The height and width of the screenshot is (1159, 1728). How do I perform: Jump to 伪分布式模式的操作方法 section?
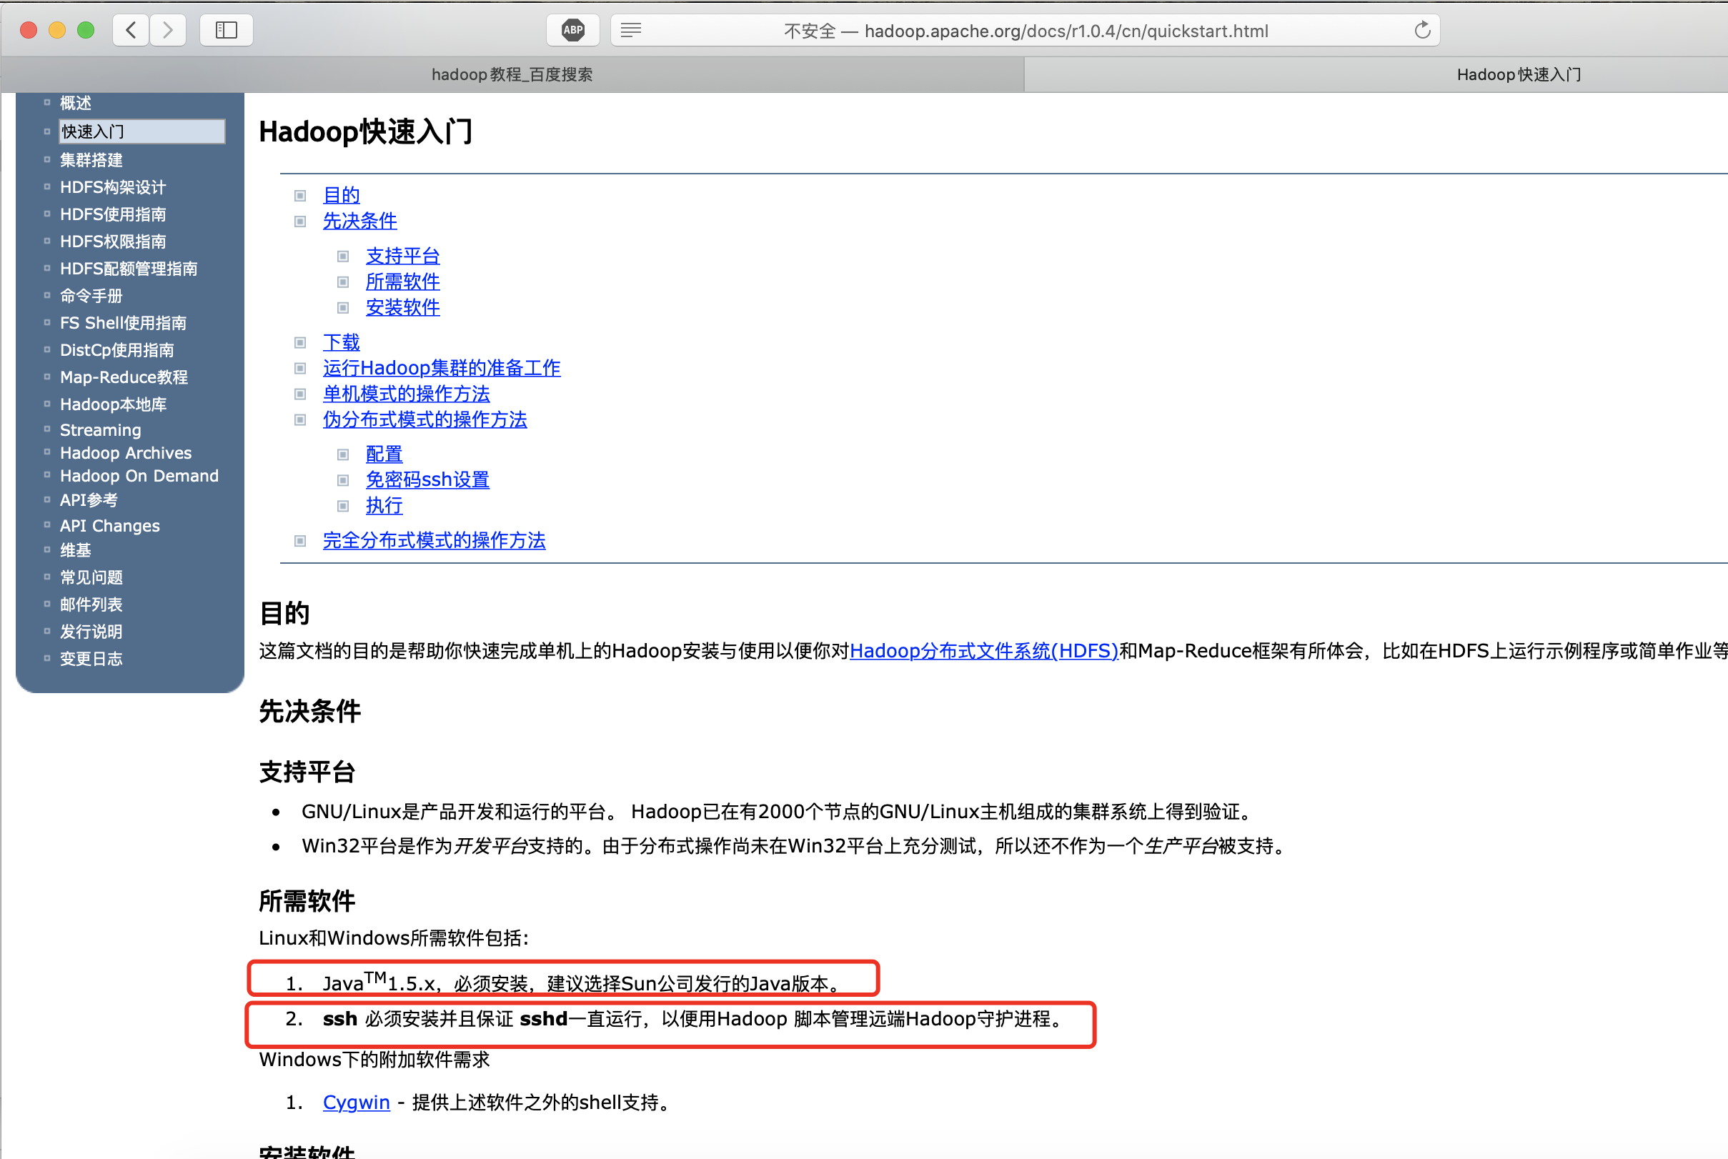coord(424,419)
